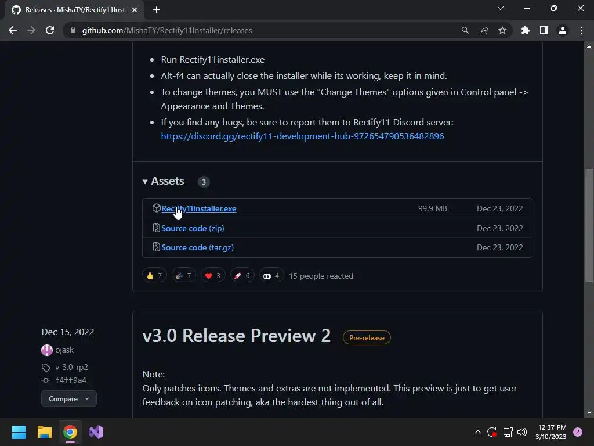Open the network tray icon
This screenshot has width=594, height=446.
[508, 432]
